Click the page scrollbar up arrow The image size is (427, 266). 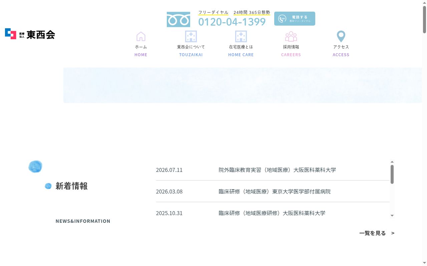point(424,2)
